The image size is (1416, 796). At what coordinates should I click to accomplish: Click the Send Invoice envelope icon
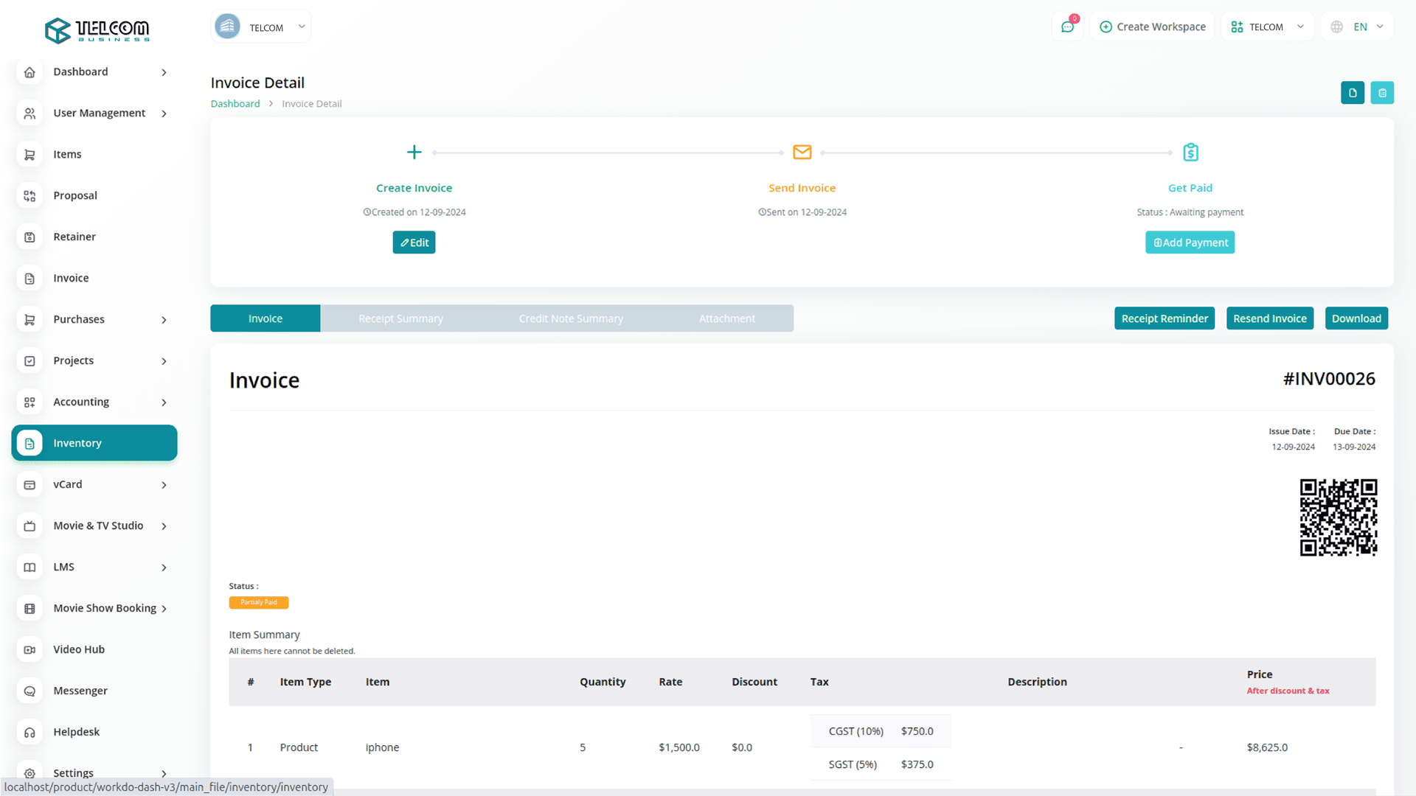(802, 153)
